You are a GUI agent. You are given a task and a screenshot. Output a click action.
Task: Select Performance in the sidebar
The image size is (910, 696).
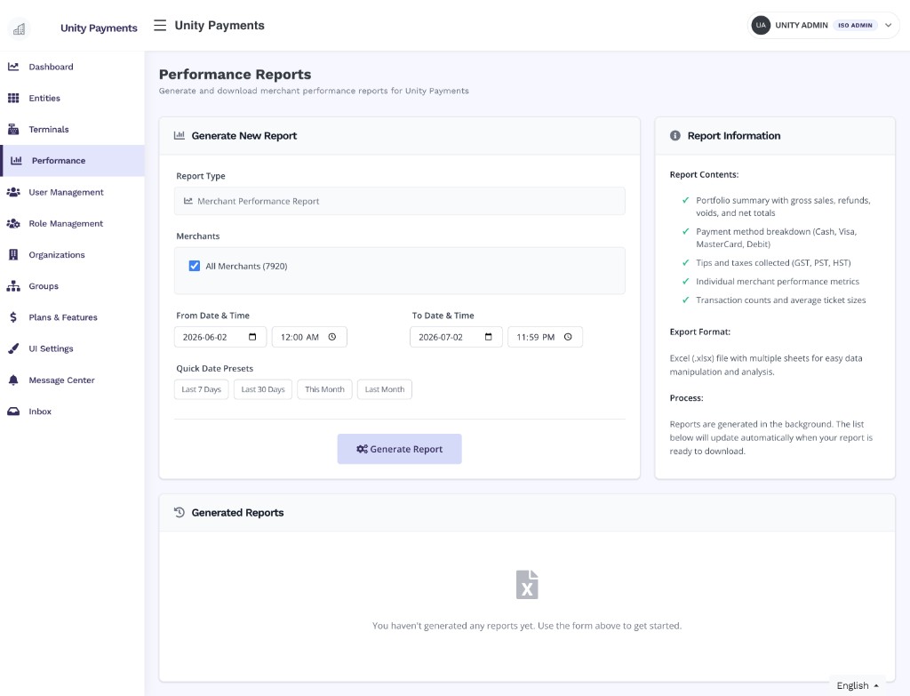pyautogui.click(x=72, y=161)
